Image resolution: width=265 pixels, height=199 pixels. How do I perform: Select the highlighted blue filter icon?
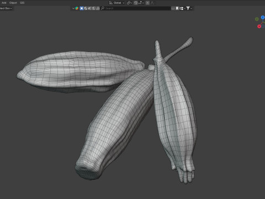(x=82, y=8)
